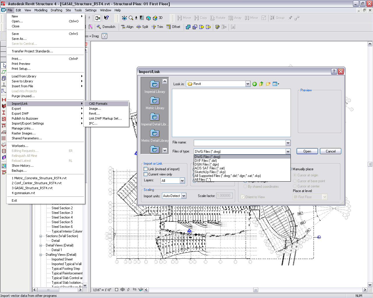Open the Layers All dropdown
373x298 pixels.
tap(182, 181)
